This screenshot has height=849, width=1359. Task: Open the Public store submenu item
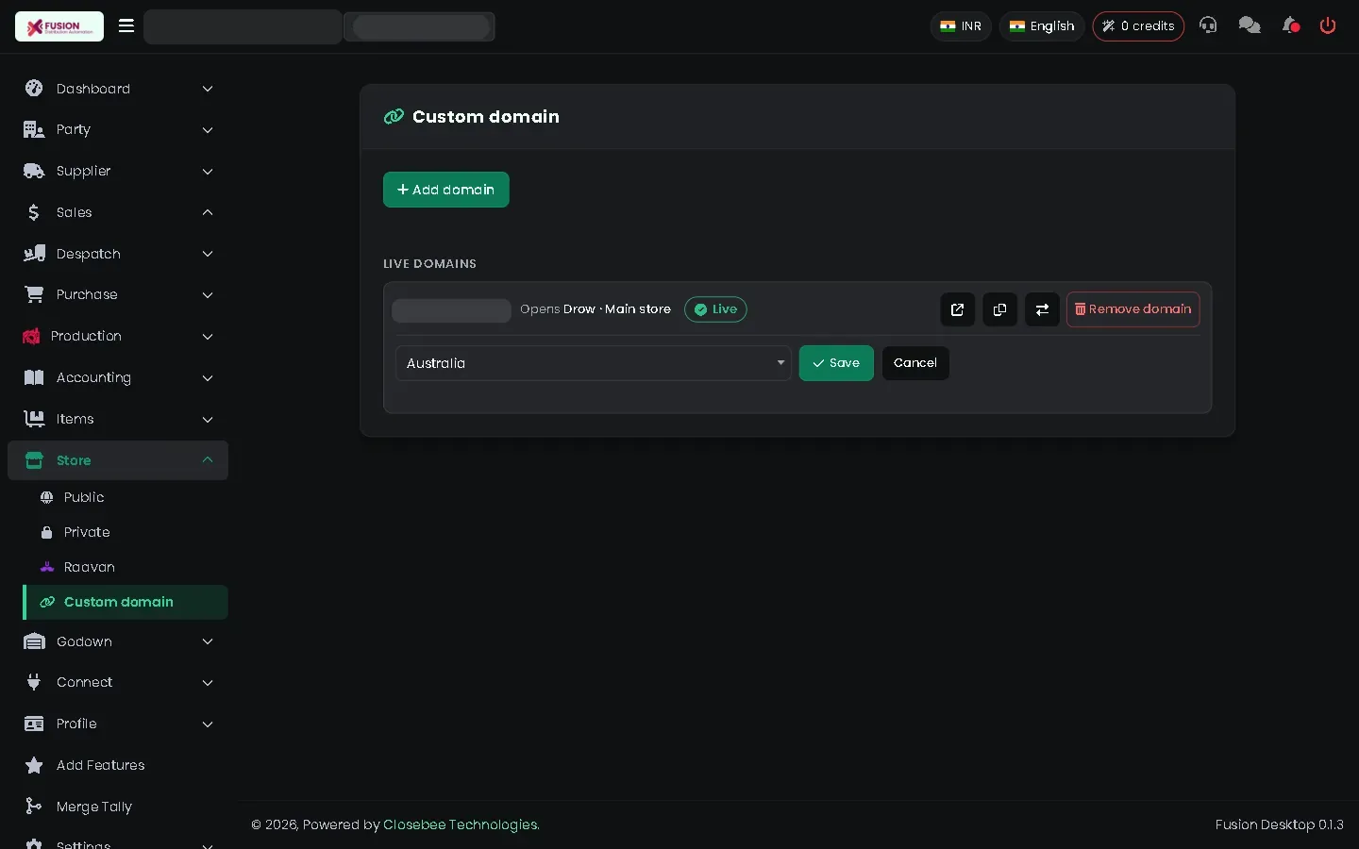coord(126,497)
